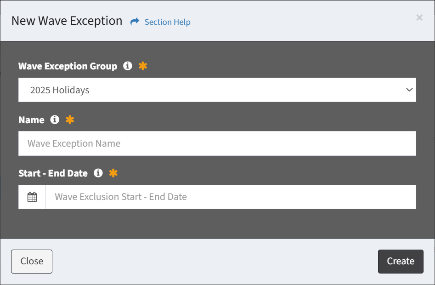Click info icon beside Start - End Date
The image size is (435, 285).
point(98,173)
